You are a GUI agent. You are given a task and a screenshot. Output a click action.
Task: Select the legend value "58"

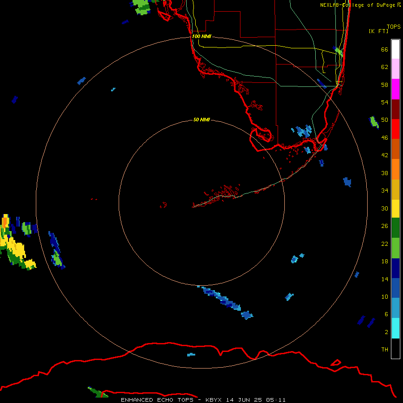[385, 85]
